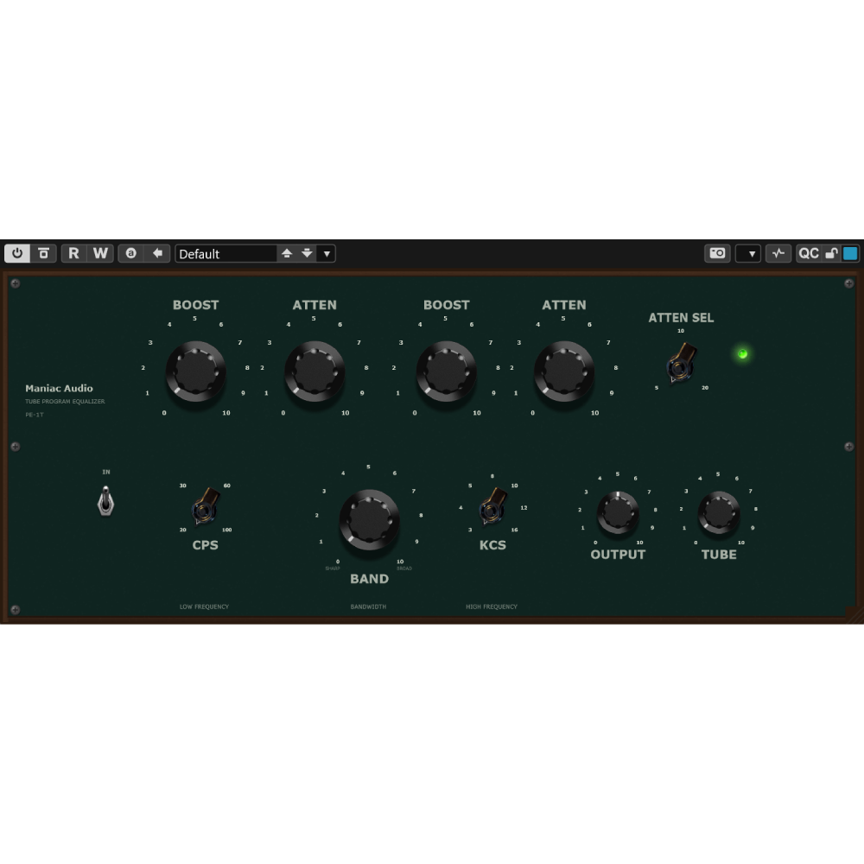Viewport: 864px width, 864px height.
Task: Enable Read automation R button
Action: pos(73,253)
